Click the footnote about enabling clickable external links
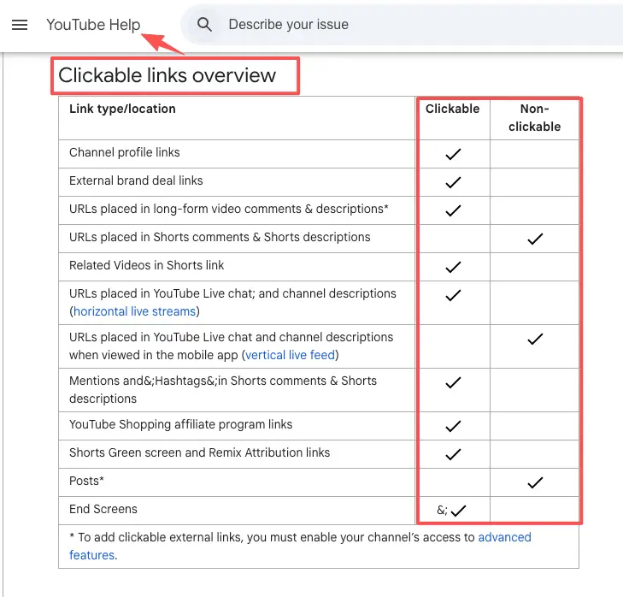The height and width of the screenshot is (597, 623). (300, 546)
